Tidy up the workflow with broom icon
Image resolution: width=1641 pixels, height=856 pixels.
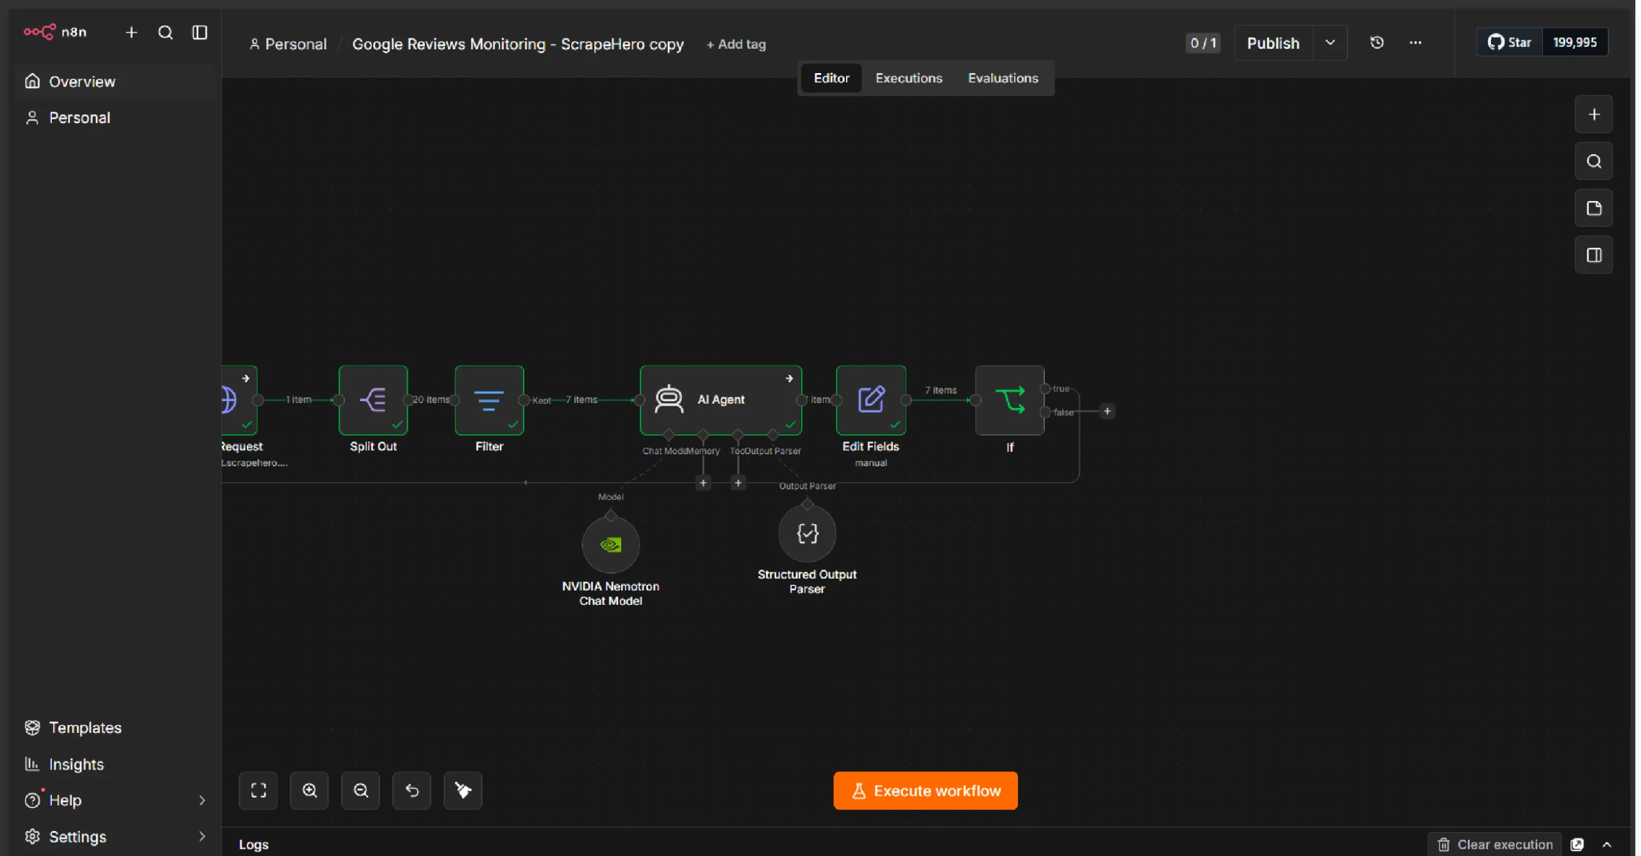(463, 791)
